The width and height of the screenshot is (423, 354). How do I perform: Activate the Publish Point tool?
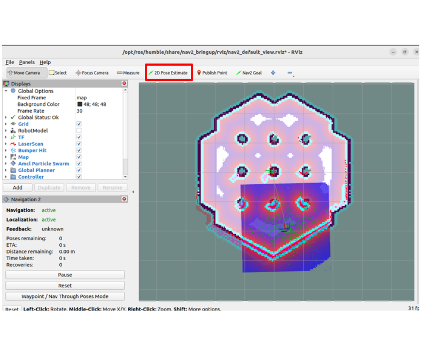coord(212,73)
